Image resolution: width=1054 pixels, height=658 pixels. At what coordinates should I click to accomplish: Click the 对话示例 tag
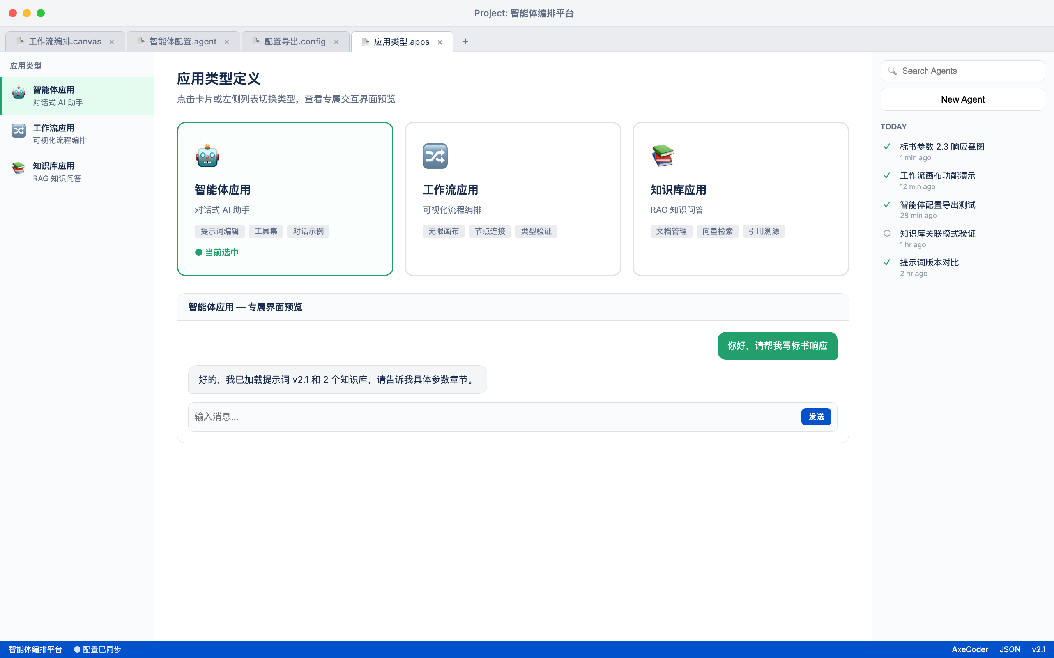(x=308, y=231)
